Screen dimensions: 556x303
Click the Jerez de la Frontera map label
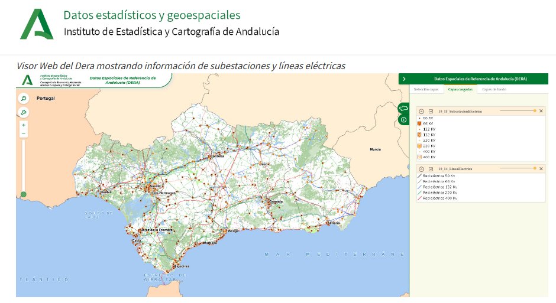point(157,230)
